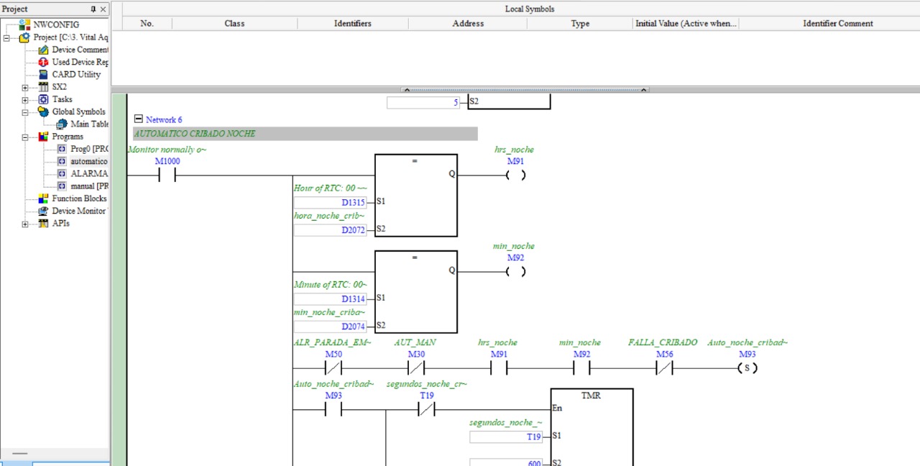The width and height of the screenshot is (920, 466).
Task: Open the Device Comment icon
Action: coord(43,50)
